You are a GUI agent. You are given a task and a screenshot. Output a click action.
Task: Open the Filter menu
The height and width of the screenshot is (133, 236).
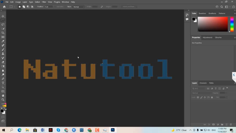click(x=44, y=2)
